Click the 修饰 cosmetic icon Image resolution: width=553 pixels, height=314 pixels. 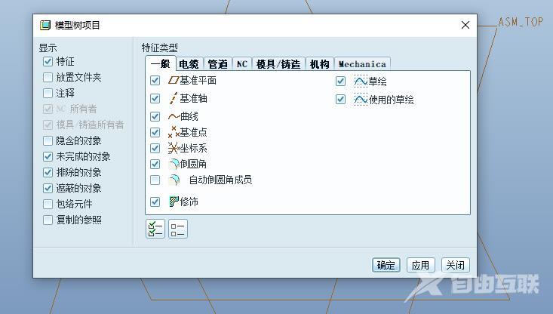[174, 202]
